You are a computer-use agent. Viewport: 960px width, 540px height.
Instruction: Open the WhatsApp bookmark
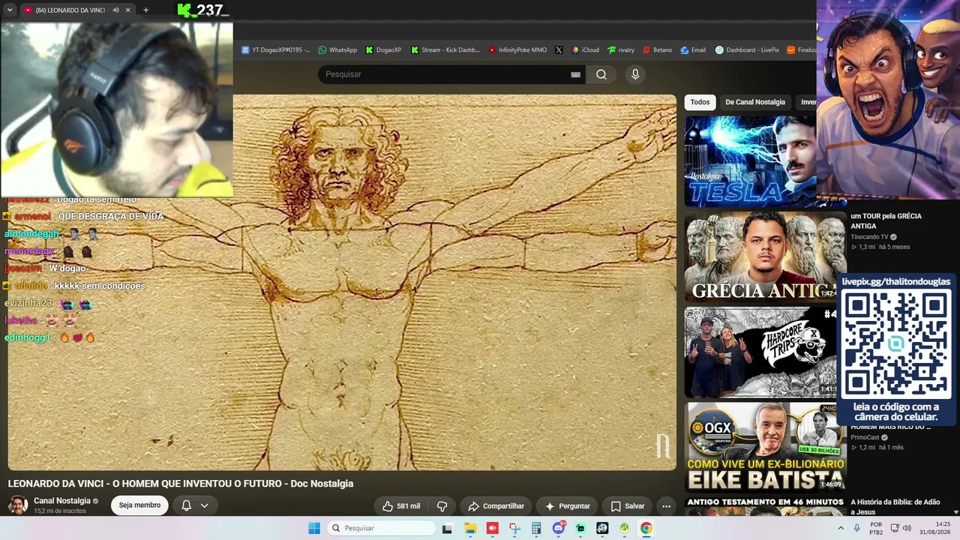pyautogui.click(x=337, y=50)
